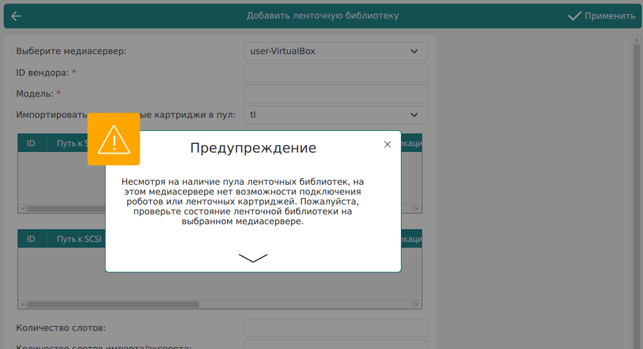
Task: Click the left scroll arrow of the upper table
Action: click(22, 209)
